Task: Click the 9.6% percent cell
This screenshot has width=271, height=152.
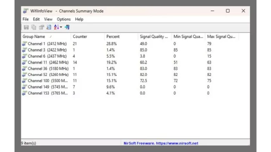Action: point(110,87)
